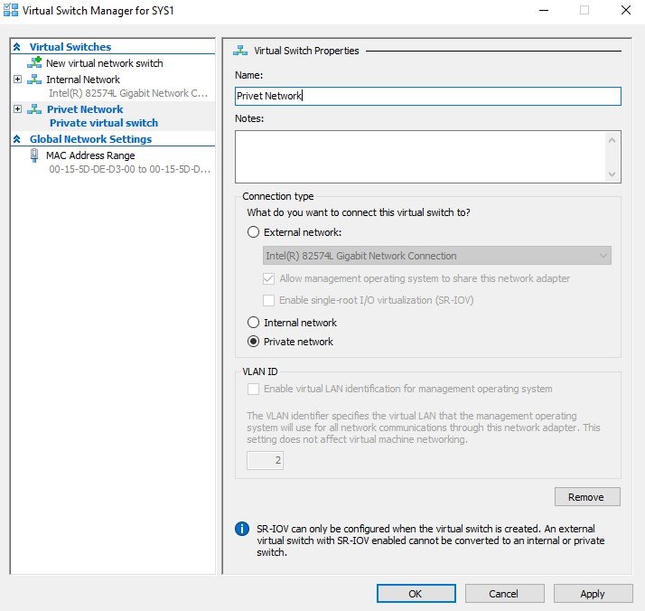Viewport: 645px width, 611px height.
Task: Click the Virtual Switches section header
Action: pos(70,47)
